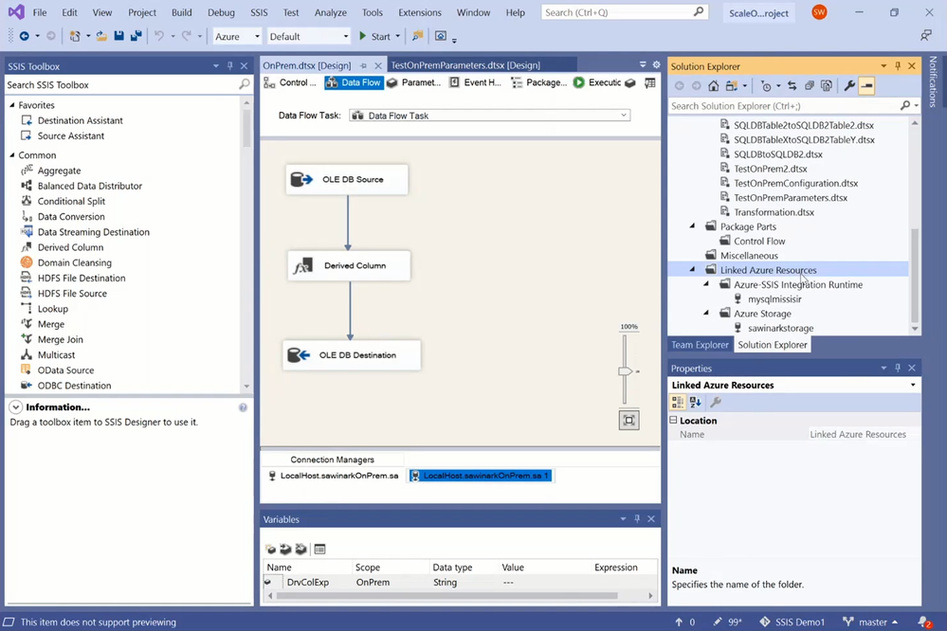This screenshot has width=947, height=631.
Task: Toggle pin on OnPrem.dtsx tab
Action: pyautogui.click(x=363, y=65)
